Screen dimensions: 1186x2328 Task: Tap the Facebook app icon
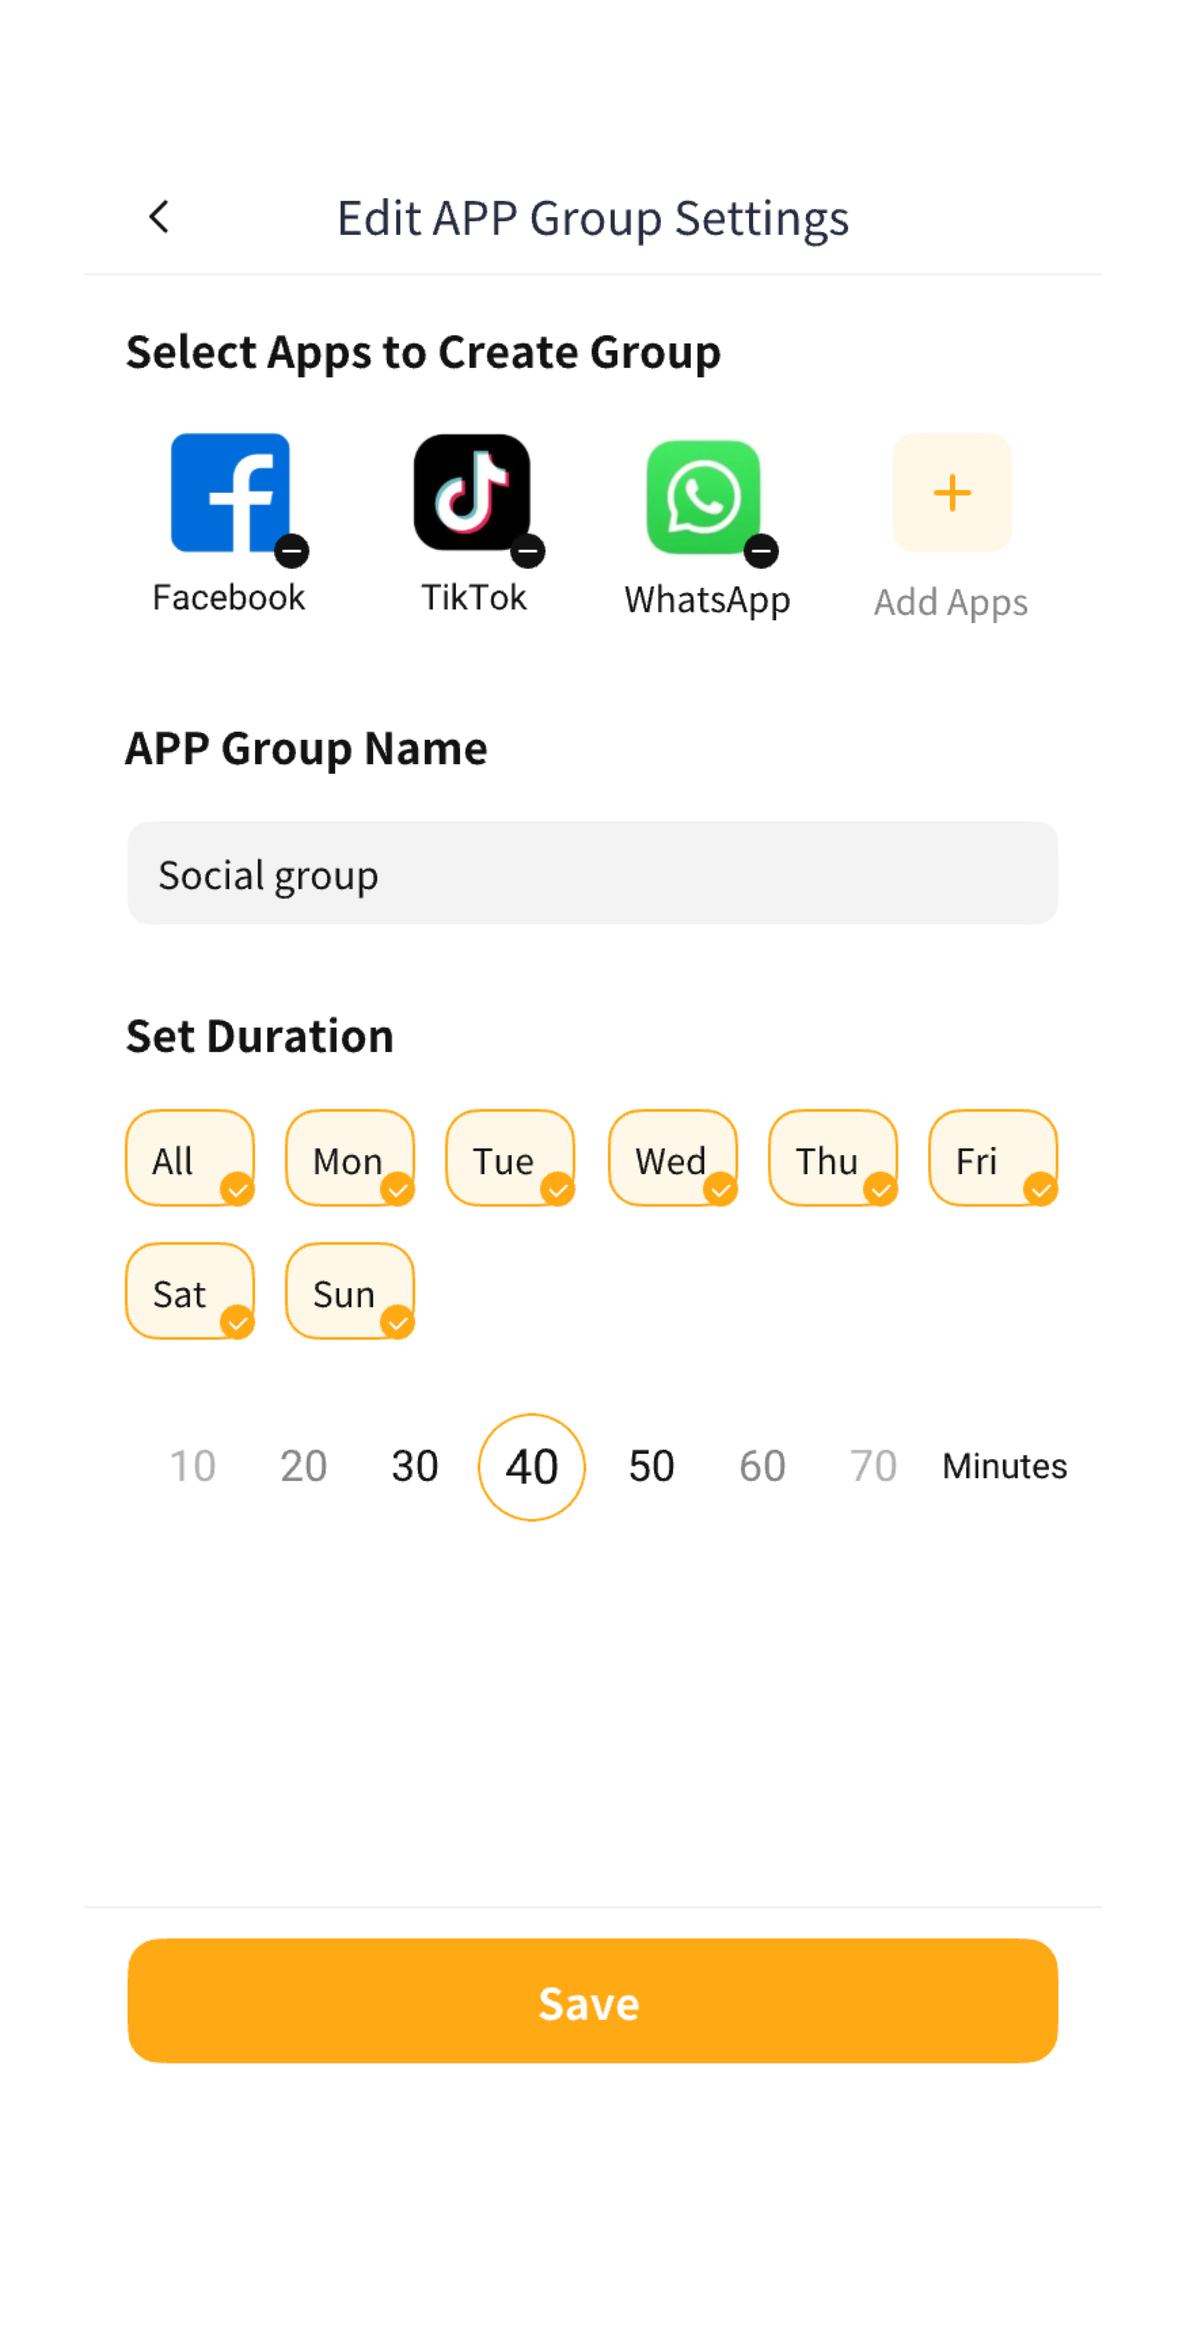(229, 491)
